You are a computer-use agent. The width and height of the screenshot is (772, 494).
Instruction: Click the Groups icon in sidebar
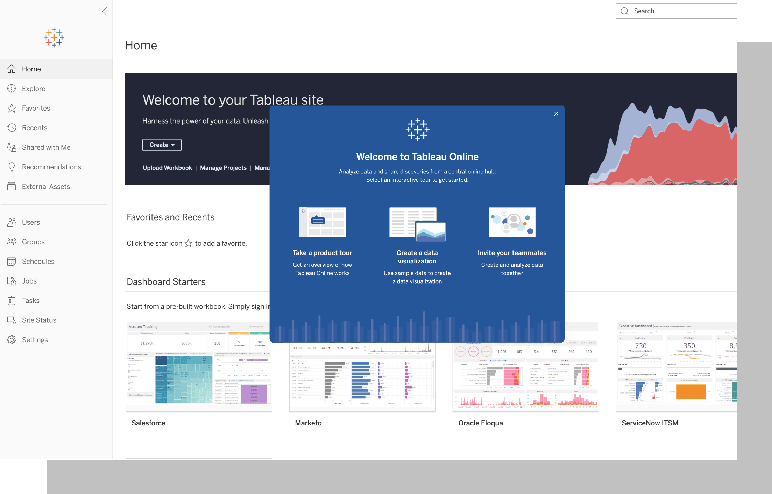12,242
